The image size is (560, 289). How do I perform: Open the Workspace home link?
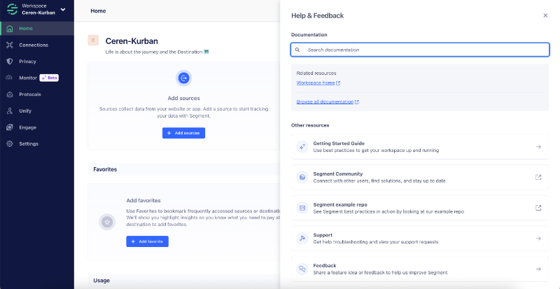316,83
